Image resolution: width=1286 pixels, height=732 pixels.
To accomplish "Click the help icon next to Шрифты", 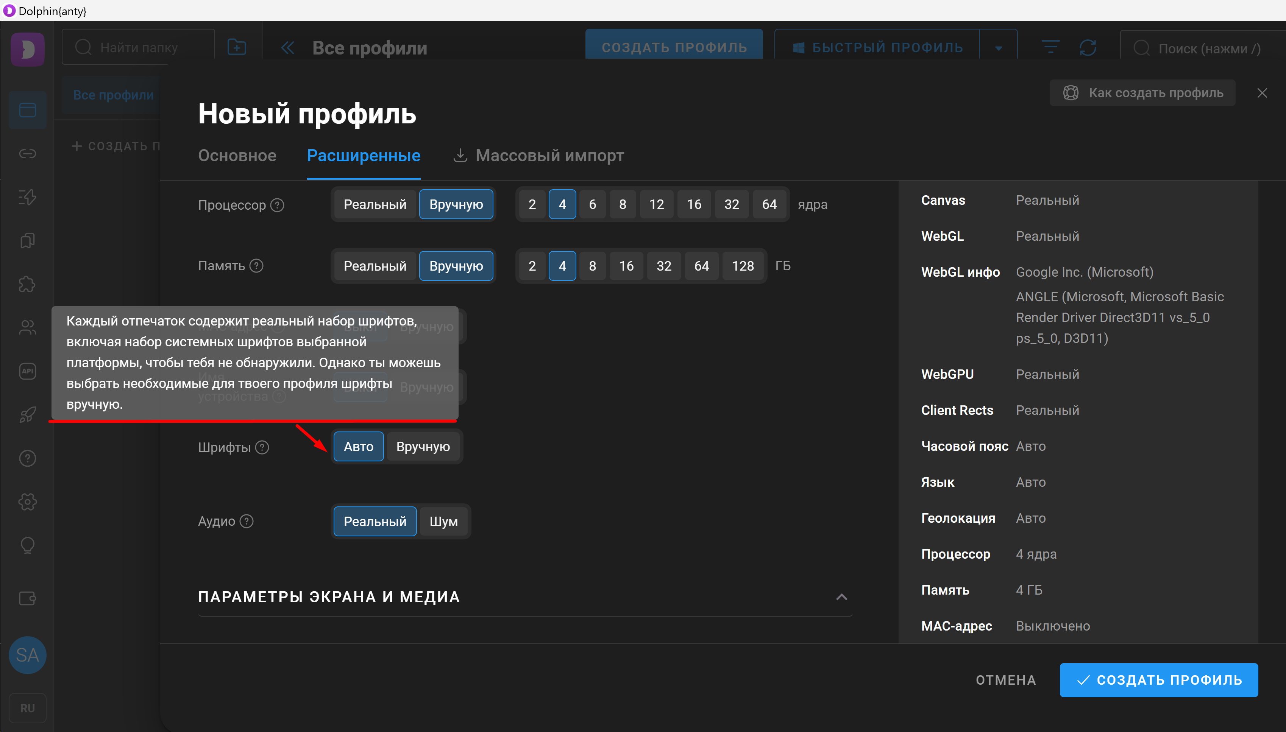I will coord(262,447).
